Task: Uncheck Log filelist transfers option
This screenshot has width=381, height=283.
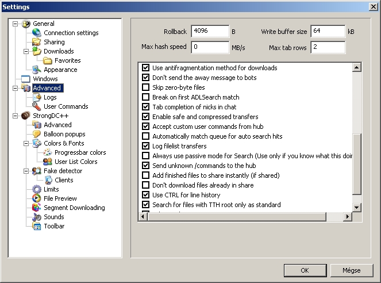Action: click(145, 146)
